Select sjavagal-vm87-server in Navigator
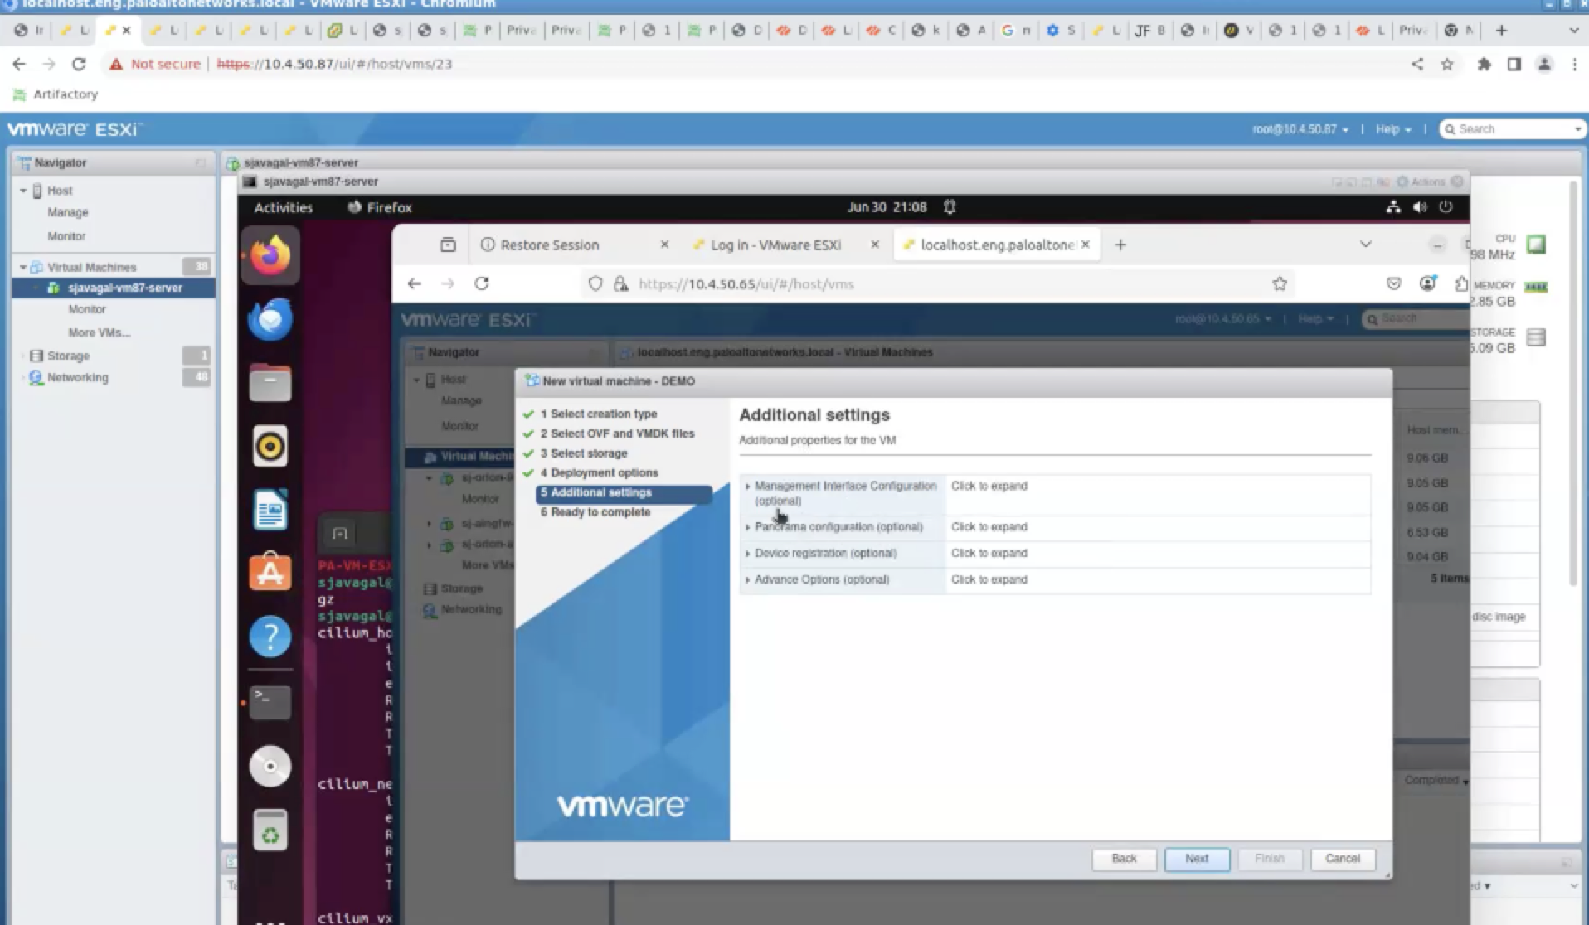The image size is (1589, 925). tap(124, 288)
